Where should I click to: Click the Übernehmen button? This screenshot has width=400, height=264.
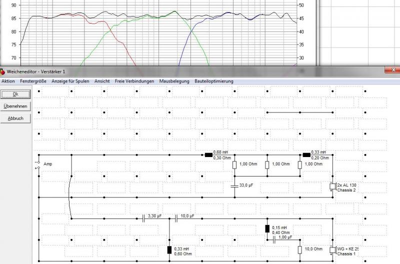[15, 106]
